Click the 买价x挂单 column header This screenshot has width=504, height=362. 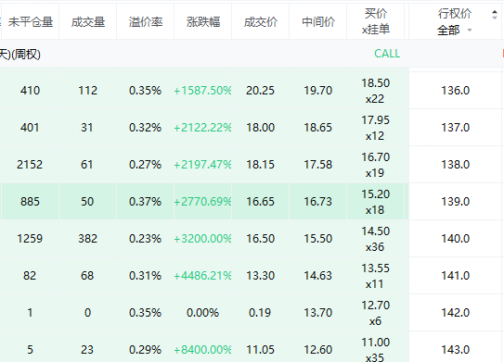pos(375,21)
